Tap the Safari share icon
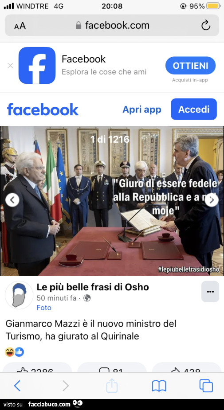This screenshot has height=410, width=224. 112,386
